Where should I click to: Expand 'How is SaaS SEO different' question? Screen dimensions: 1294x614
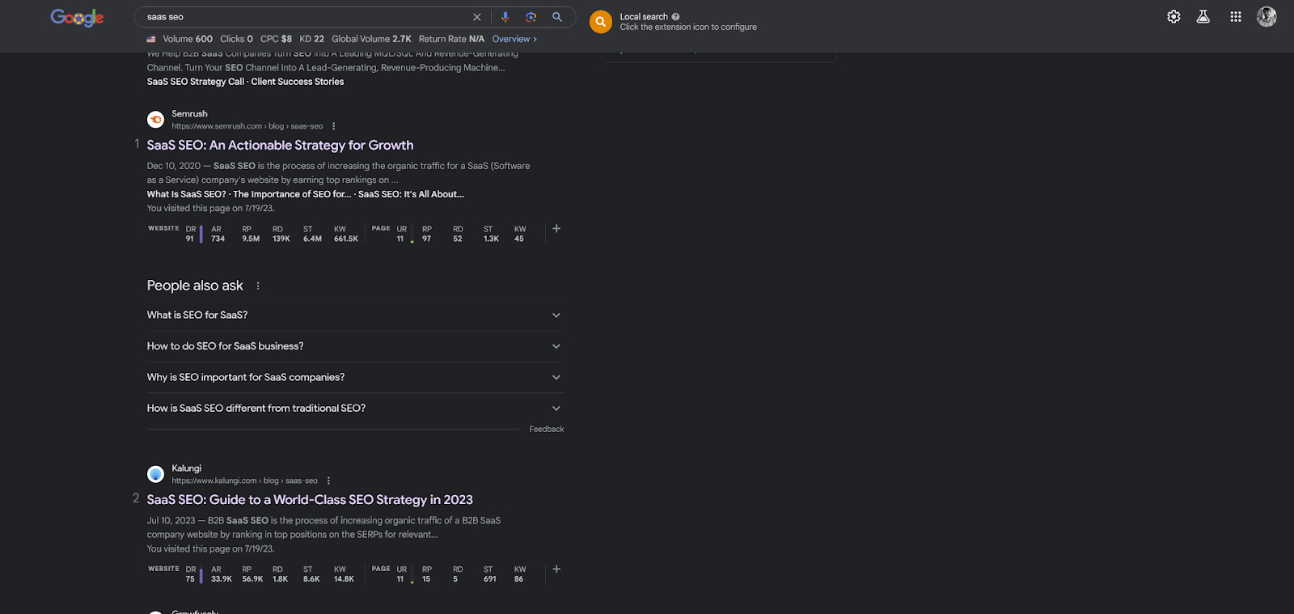pyautogui.click(x=355, y=409)
